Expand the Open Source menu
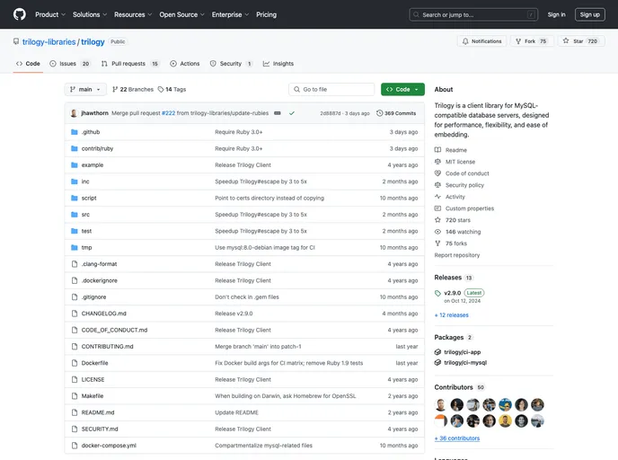The height and width of the screenshot is (460, 618). click(x=181, y=14)
